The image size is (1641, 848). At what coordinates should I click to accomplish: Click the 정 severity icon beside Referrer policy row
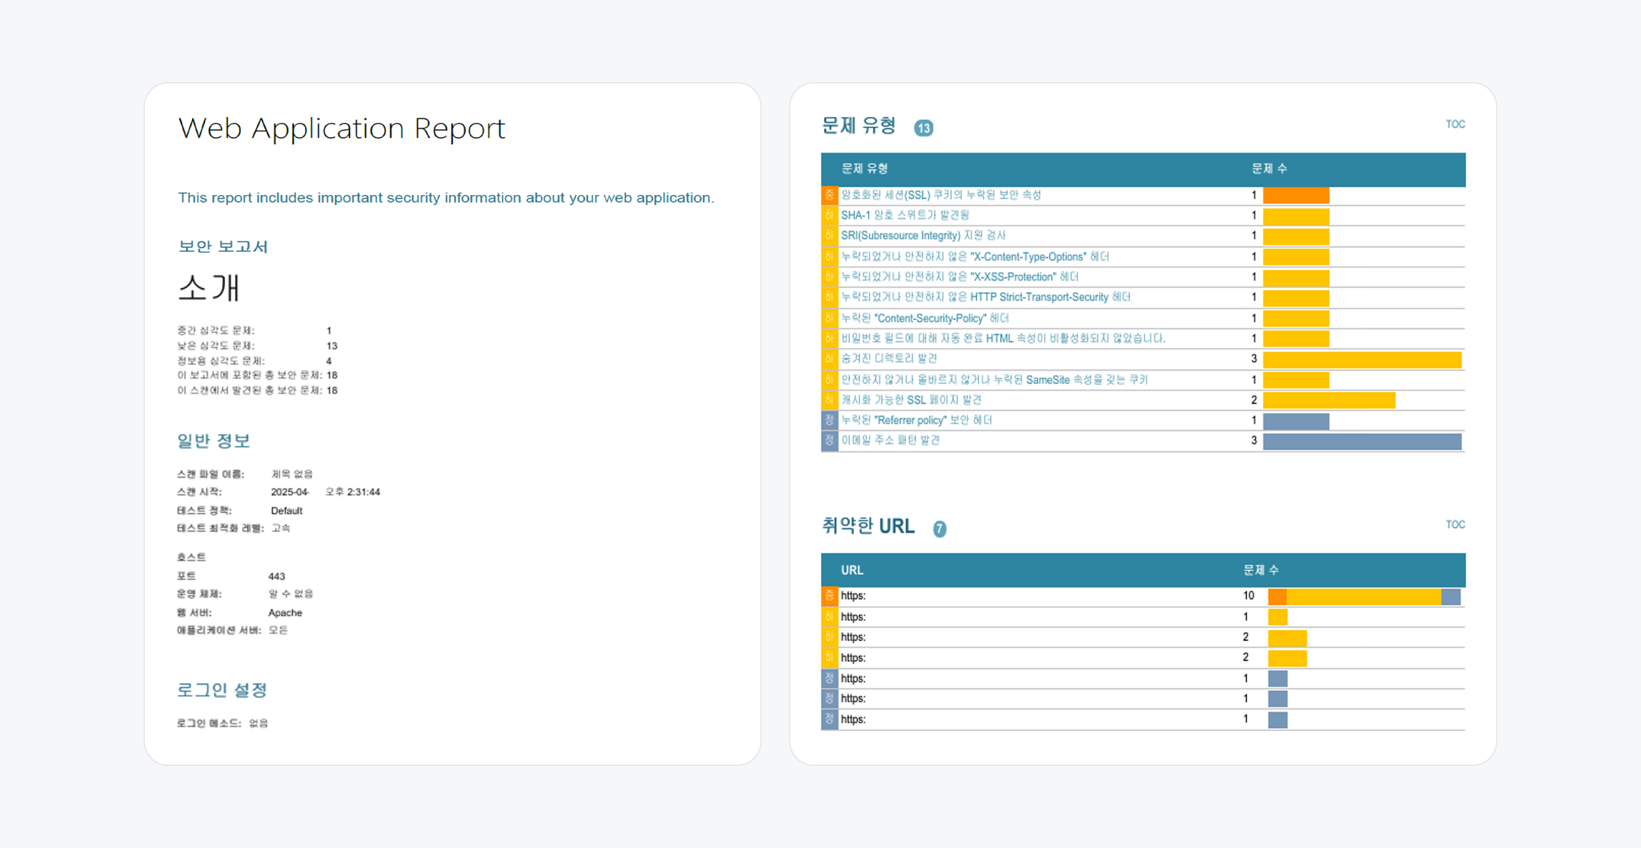click(829, 420)
